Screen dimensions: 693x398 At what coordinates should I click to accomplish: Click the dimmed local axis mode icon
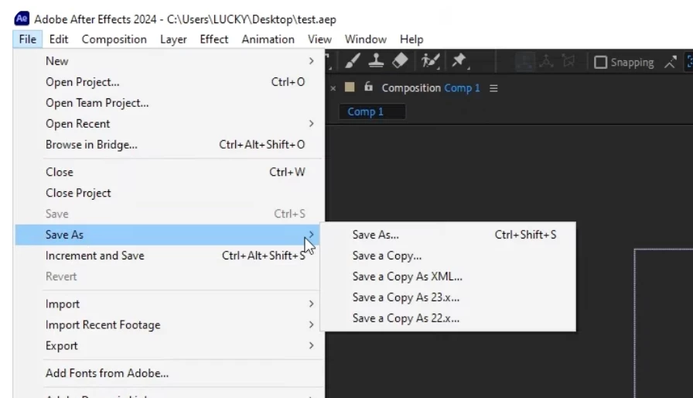pyautogui.click(x=524, y=61)
